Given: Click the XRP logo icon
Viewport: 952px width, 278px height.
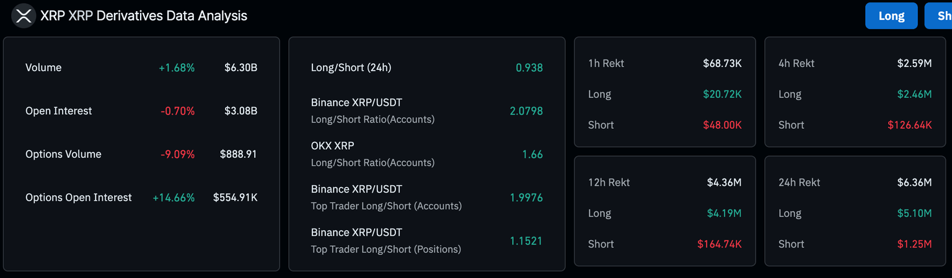Looking at the screenshot, I should pyautogui.click(x=24, y=16).
